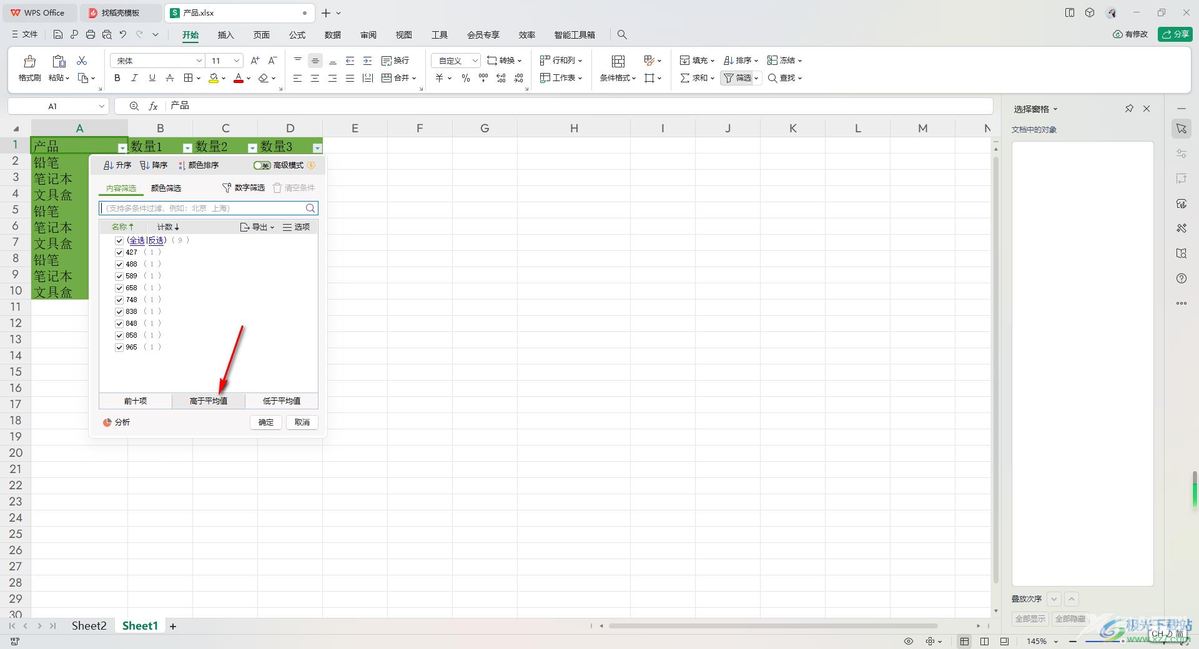Click the Above Average button

[x=209, y=401]
